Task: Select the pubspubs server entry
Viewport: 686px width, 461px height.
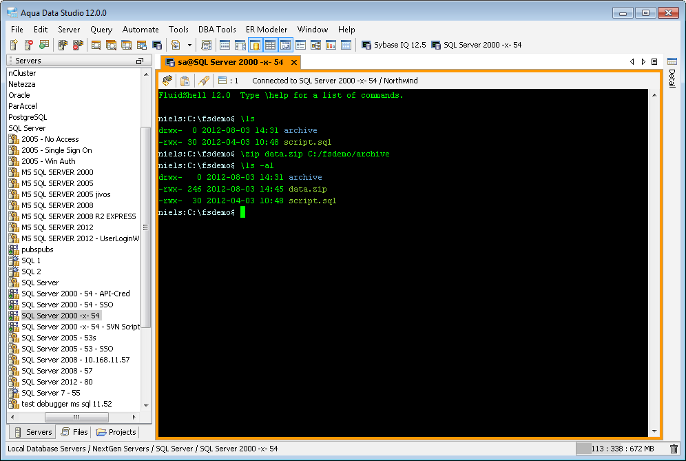Action: point(37,249)
